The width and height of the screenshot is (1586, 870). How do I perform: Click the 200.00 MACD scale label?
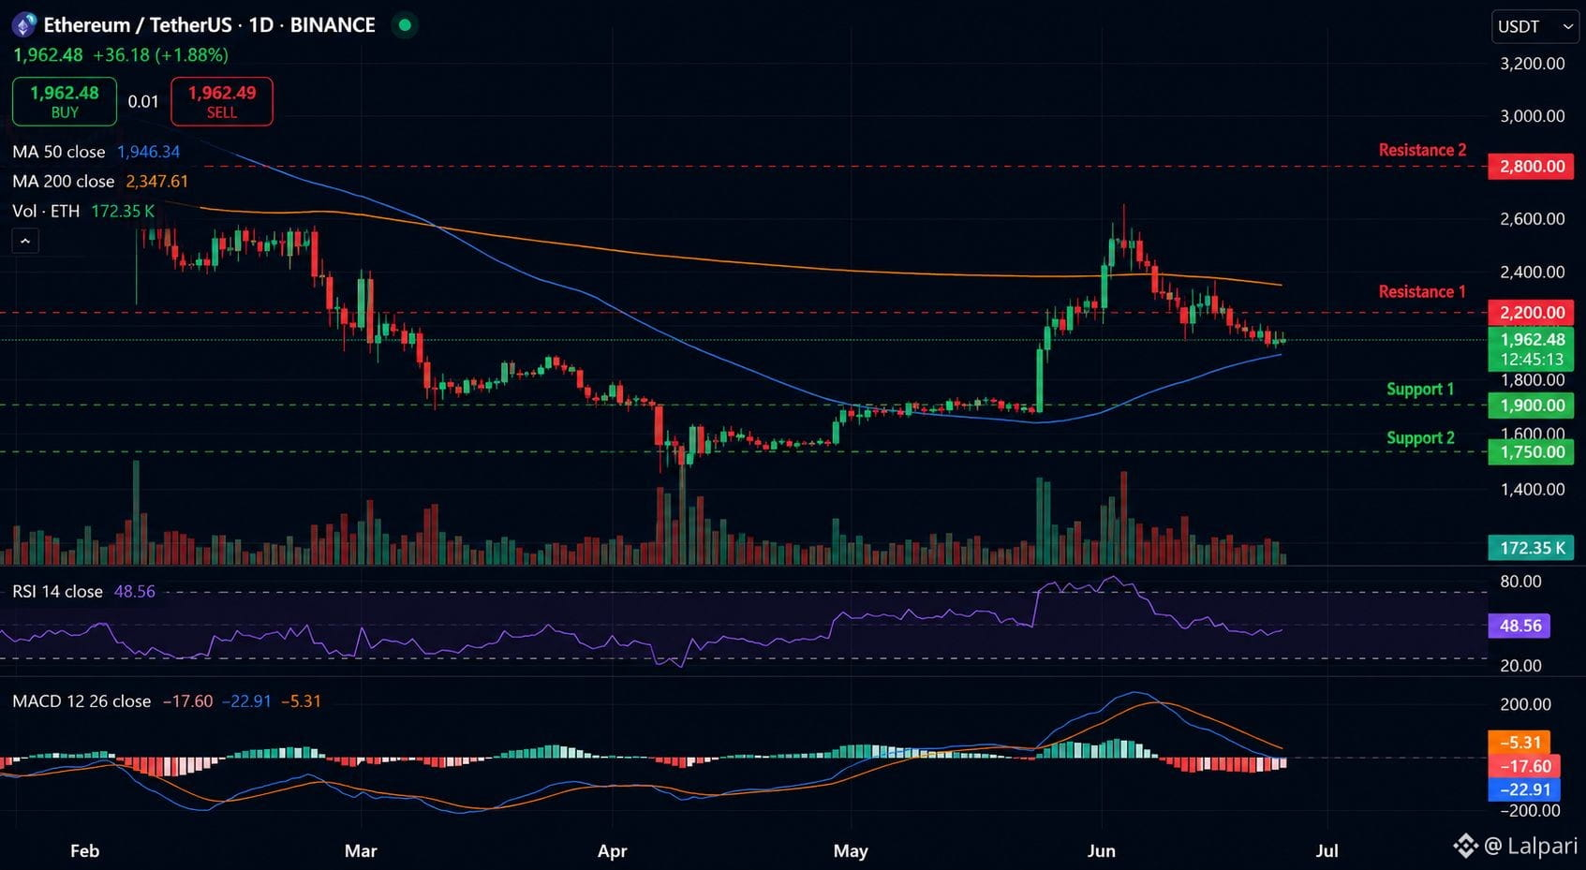point(1525,704)
